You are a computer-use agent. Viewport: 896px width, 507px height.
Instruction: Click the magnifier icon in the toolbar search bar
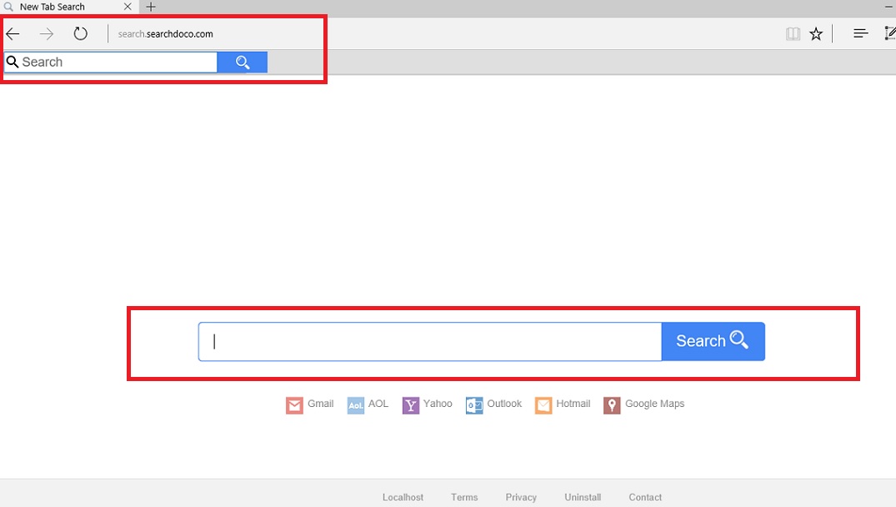pos(243,62)
